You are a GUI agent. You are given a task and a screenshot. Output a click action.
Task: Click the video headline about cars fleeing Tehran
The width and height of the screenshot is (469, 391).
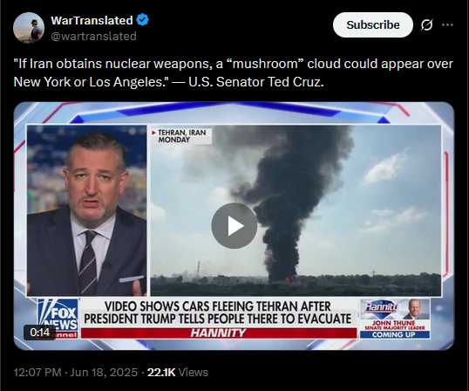click(x=218, y=312)
